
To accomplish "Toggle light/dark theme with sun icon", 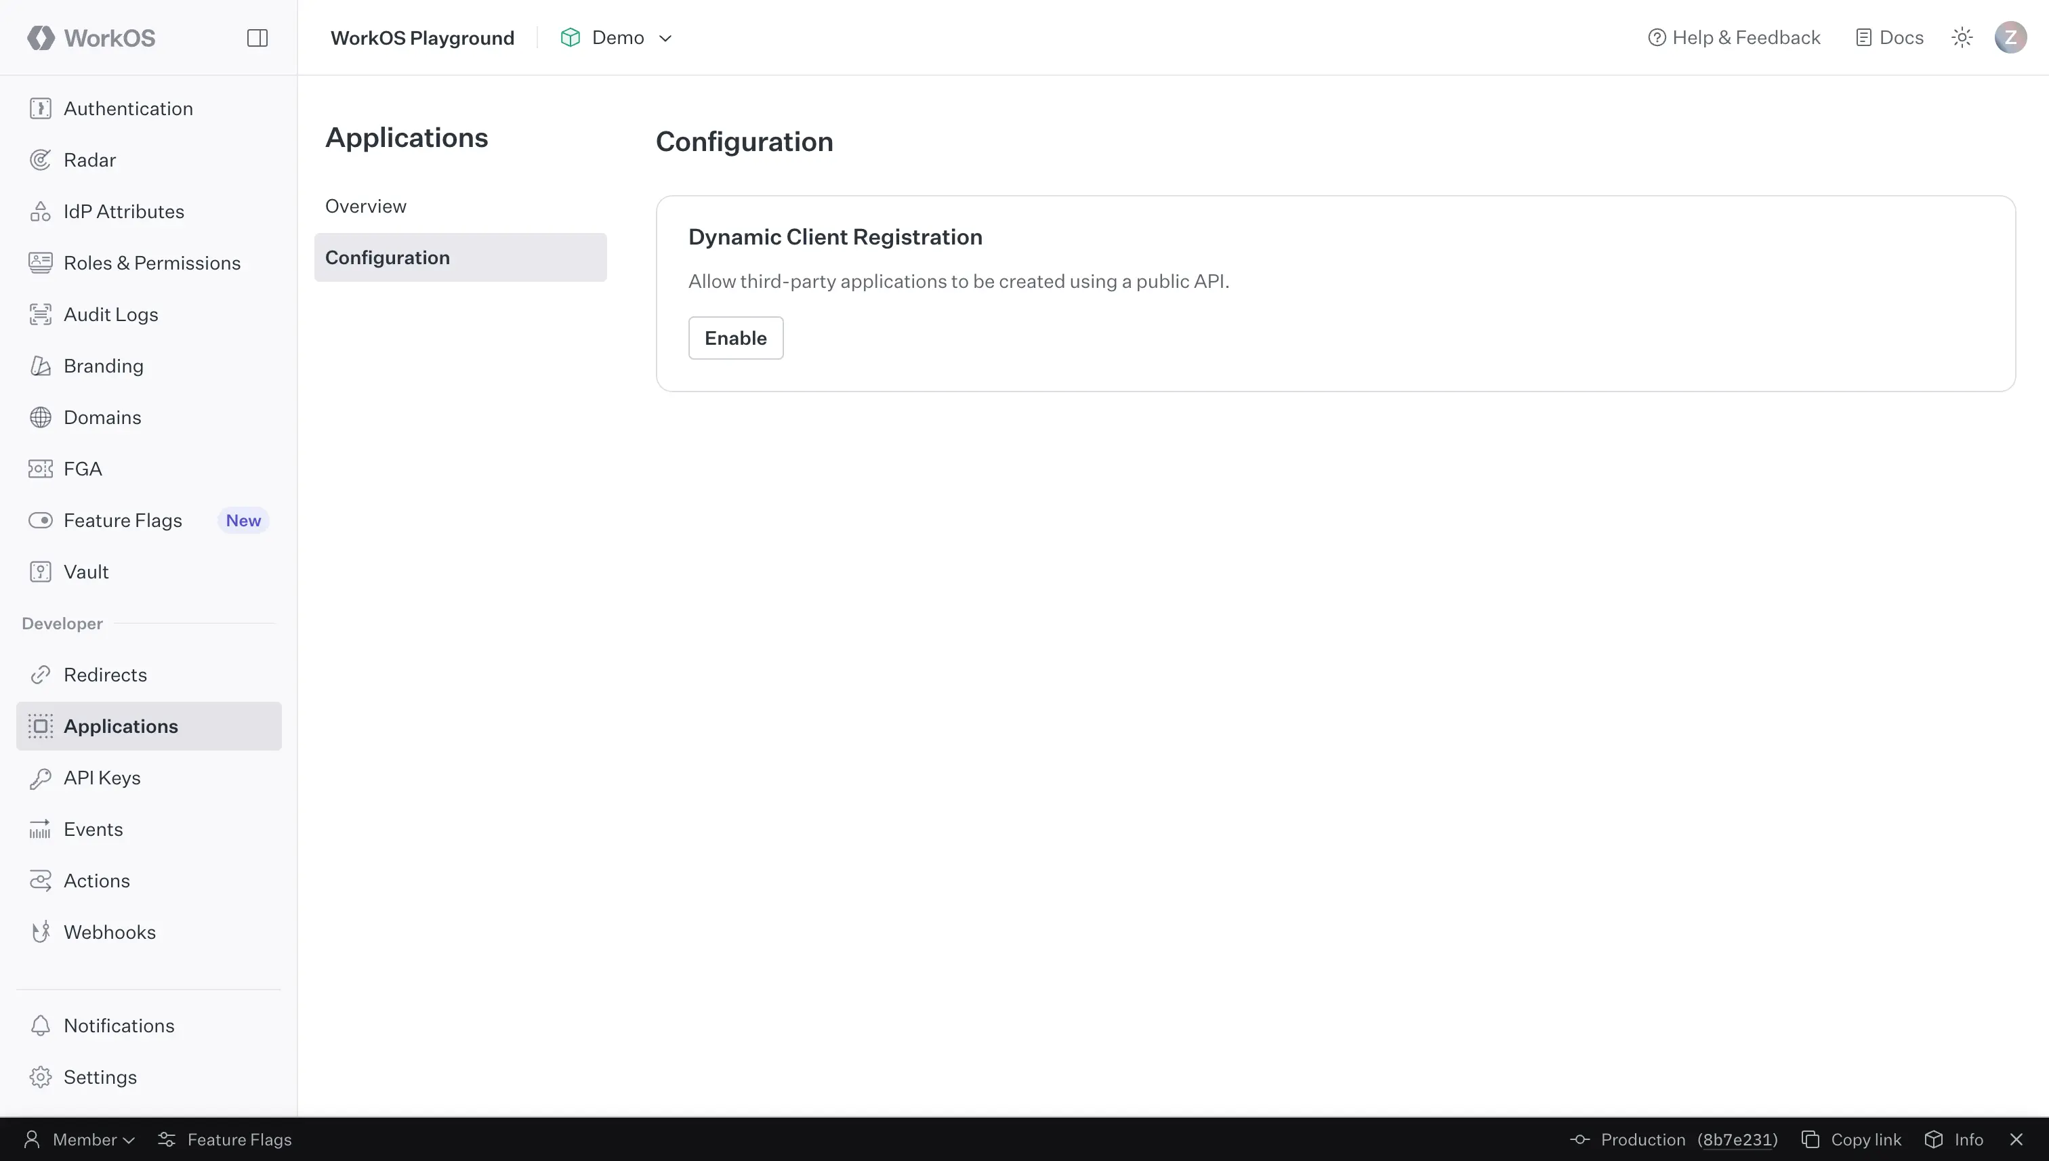I will coord(1962,37).
